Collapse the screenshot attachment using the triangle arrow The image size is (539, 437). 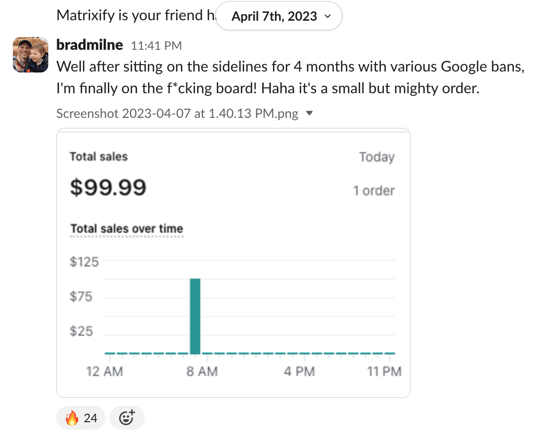[x=309, y=114]
